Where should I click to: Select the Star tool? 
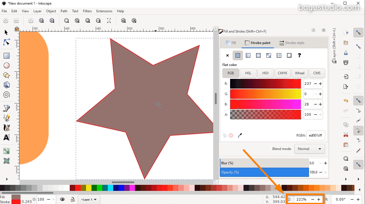pyautogui.click(x=6, y=75)
